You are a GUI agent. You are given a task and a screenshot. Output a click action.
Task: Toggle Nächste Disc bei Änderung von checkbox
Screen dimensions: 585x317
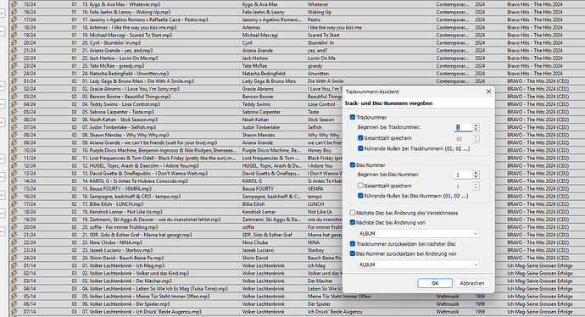click(353, 222)
